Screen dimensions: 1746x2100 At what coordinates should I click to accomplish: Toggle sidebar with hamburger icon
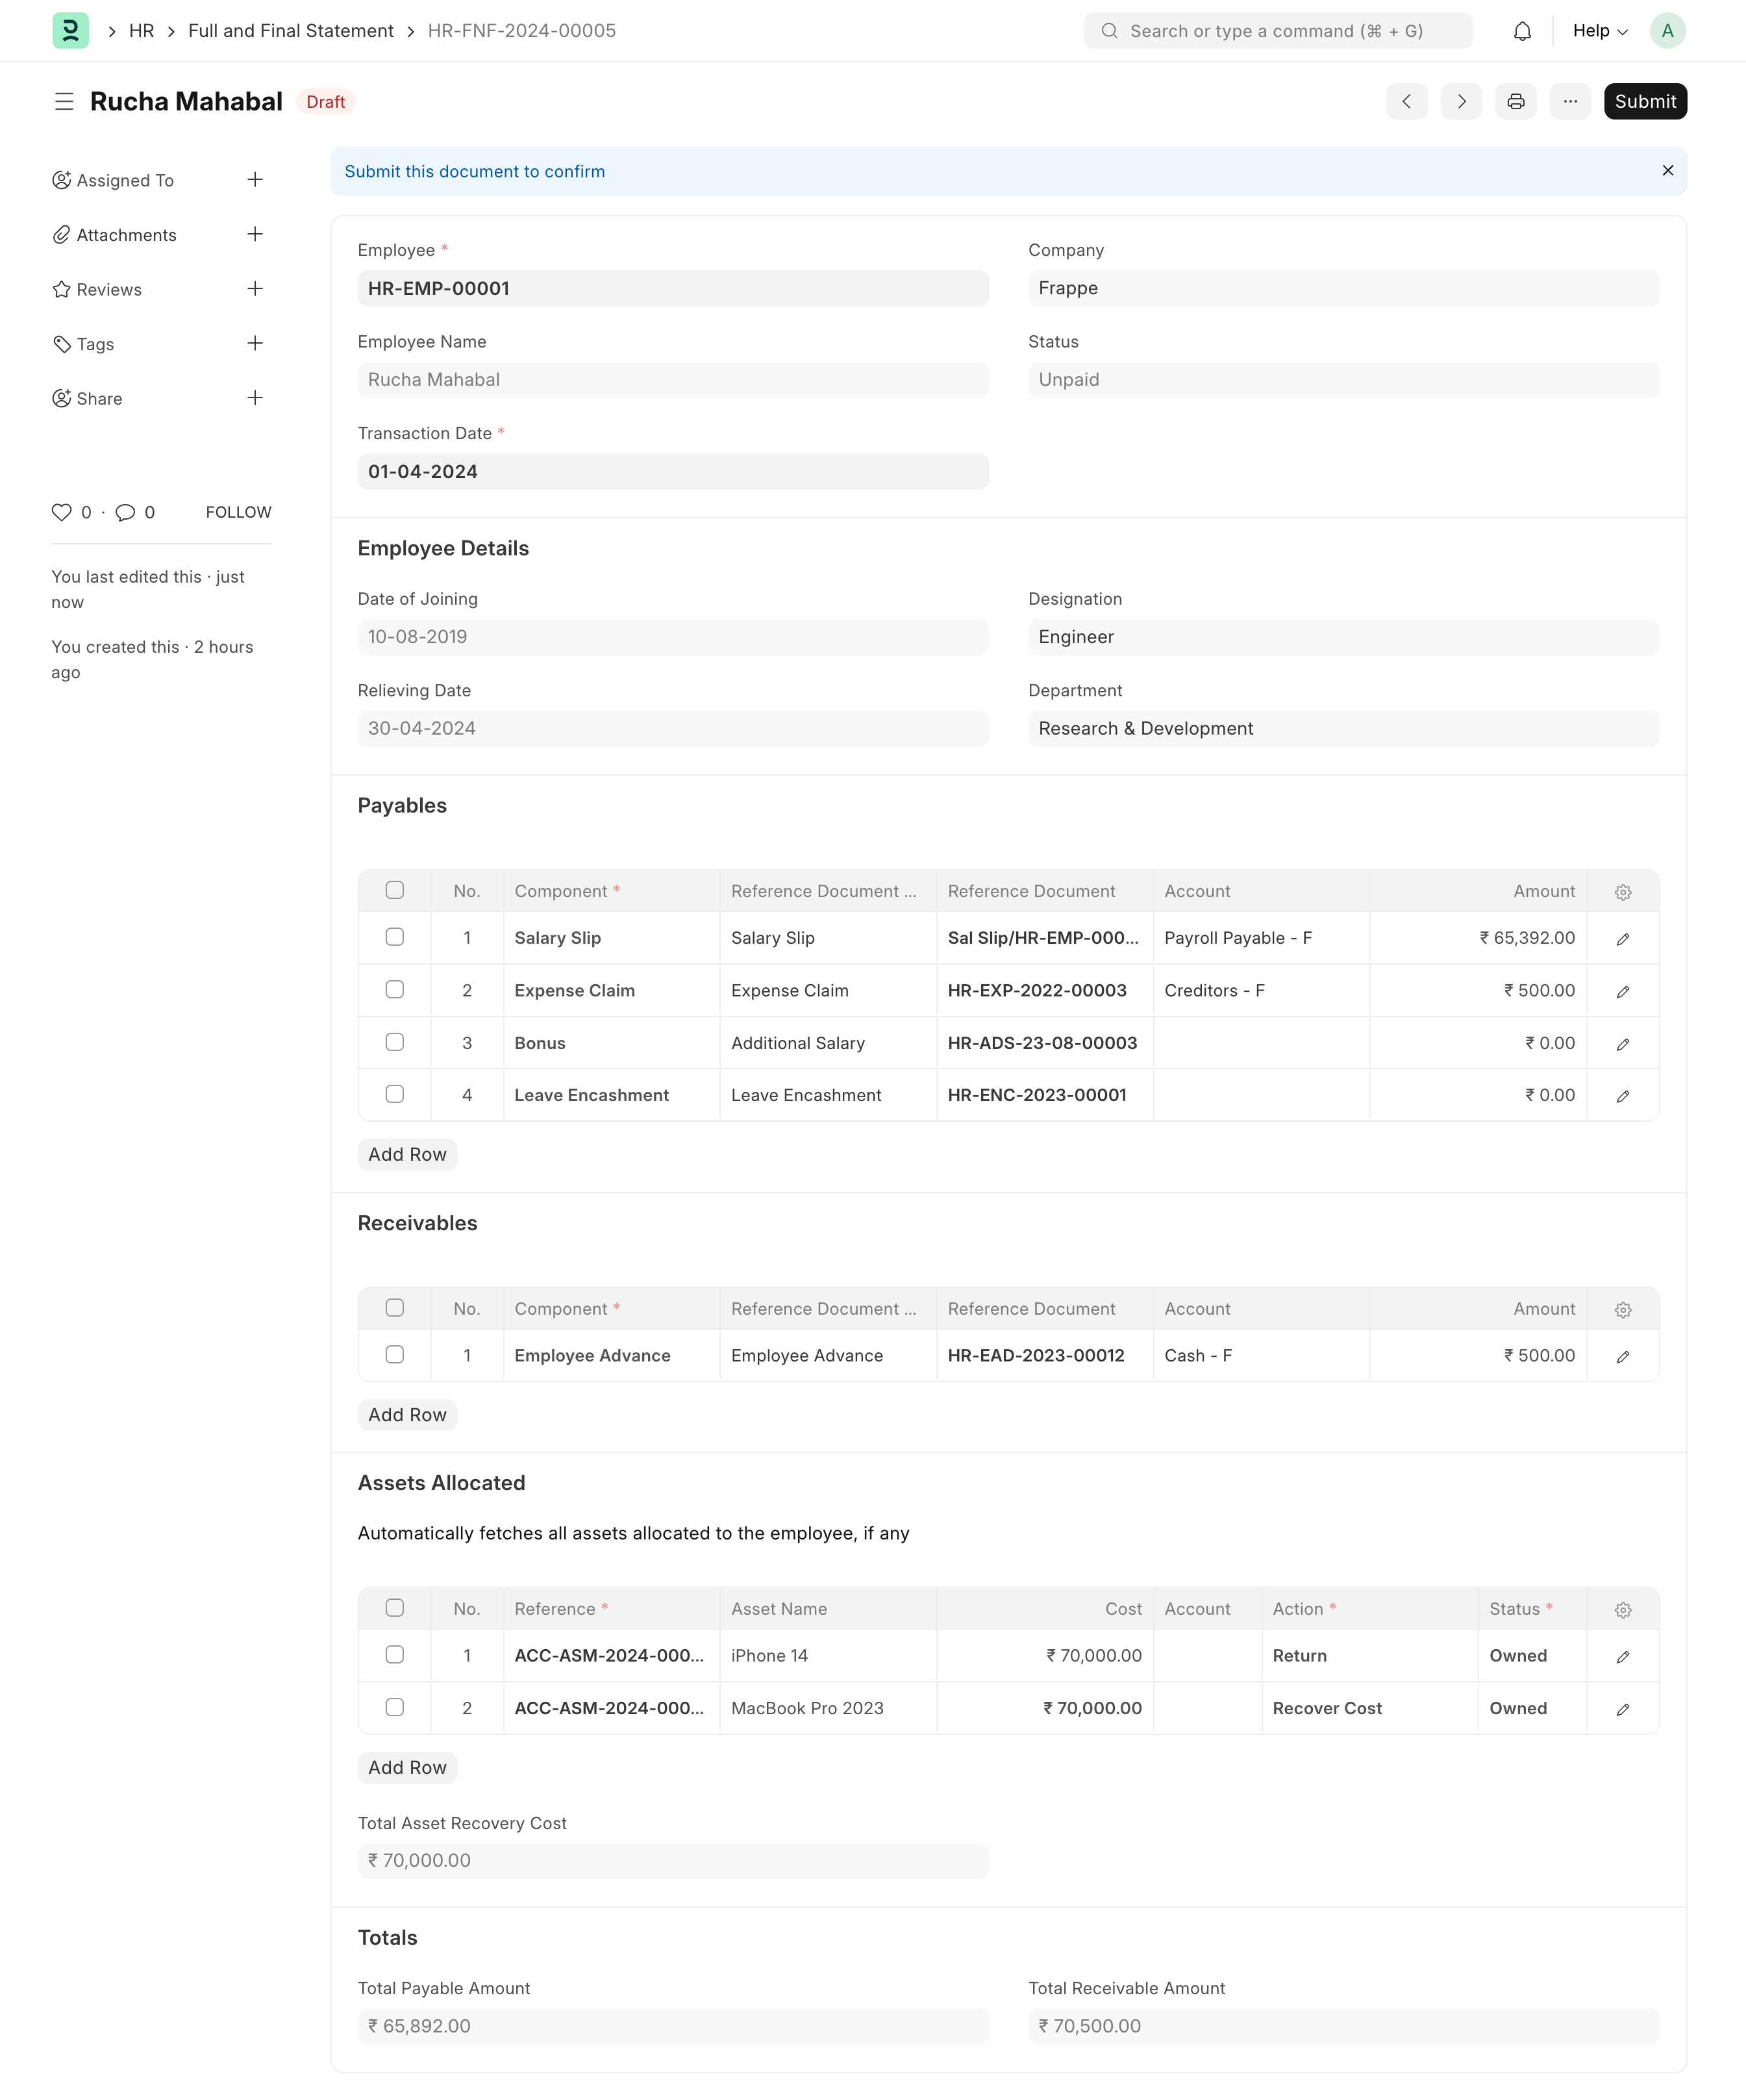pos(64,101)
